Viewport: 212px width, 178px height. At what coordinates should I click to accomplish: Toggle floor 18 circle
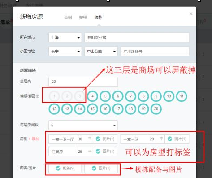point(131,109)
